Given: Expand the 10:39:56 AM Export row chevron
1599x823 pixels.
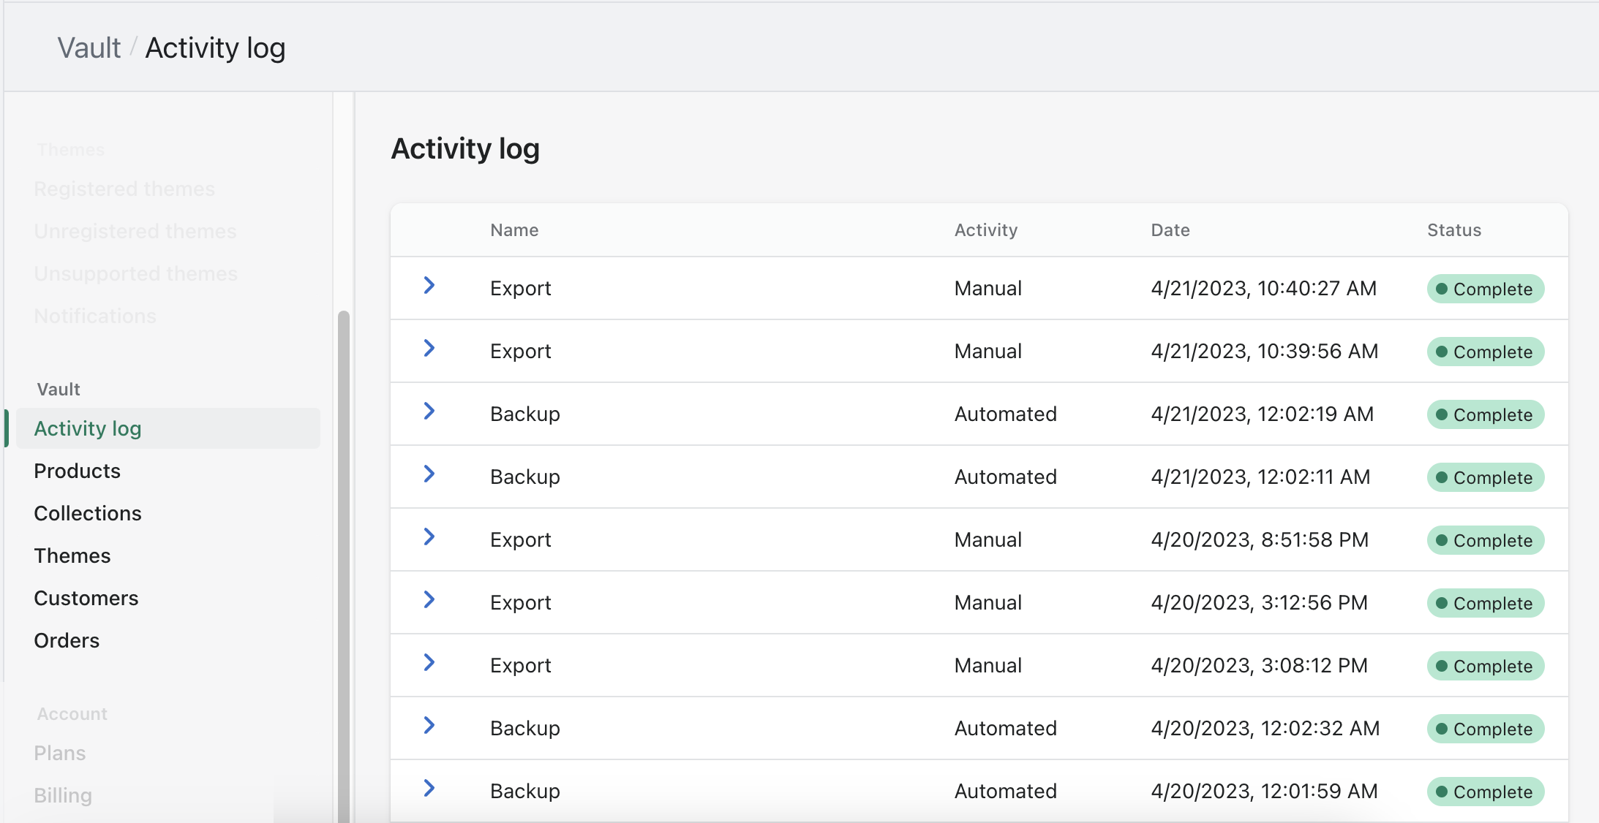Looking at the screenshot, I should pos(429,349).
